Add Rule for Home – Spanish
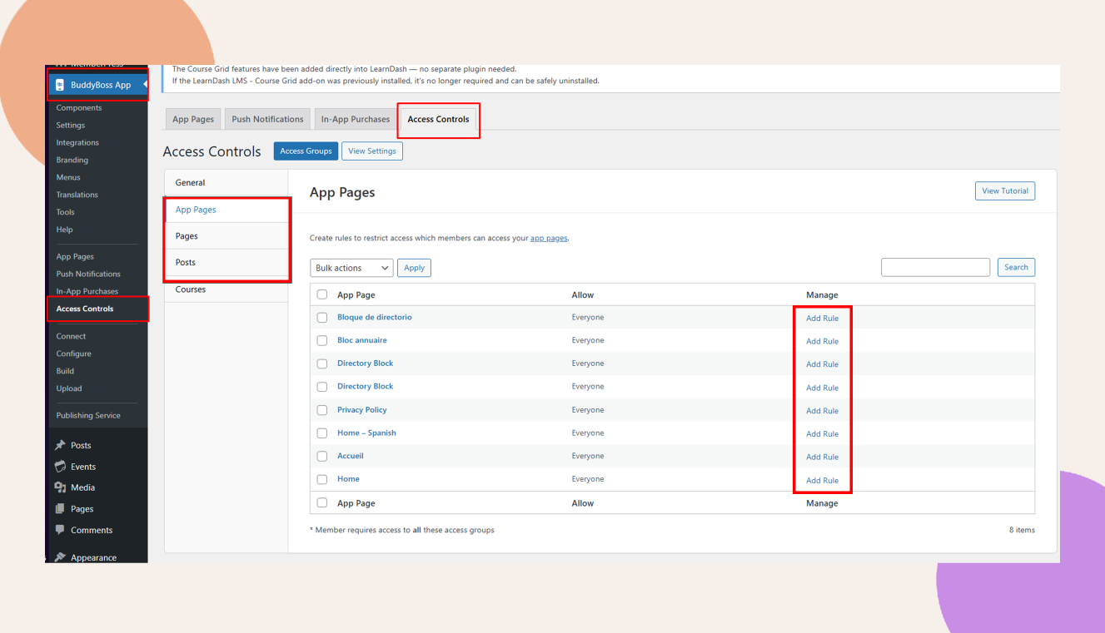 coord(822,434)
